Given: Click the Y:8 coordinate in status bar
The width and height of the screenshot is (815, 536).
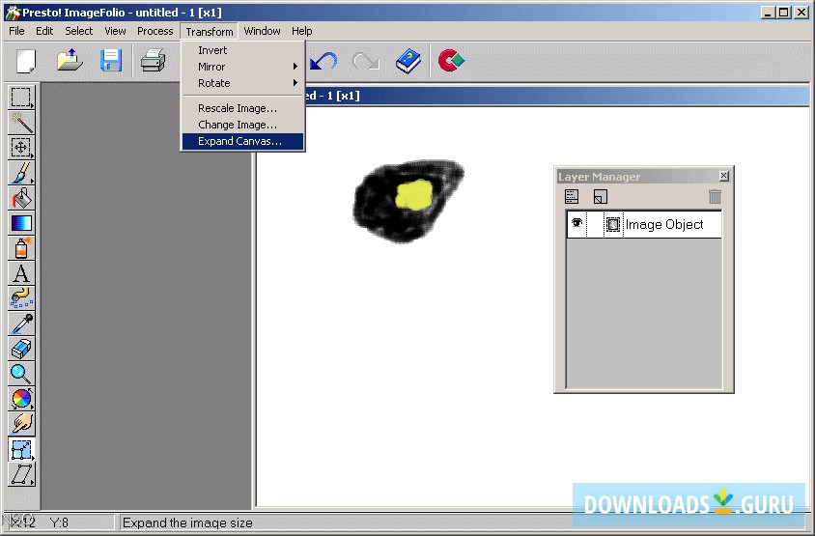Looking at the screenshot, I should tap(59, 522).
